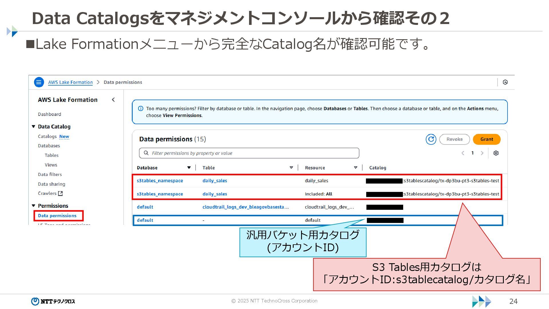Select Data permissions in the sidebar

(57, 216)
